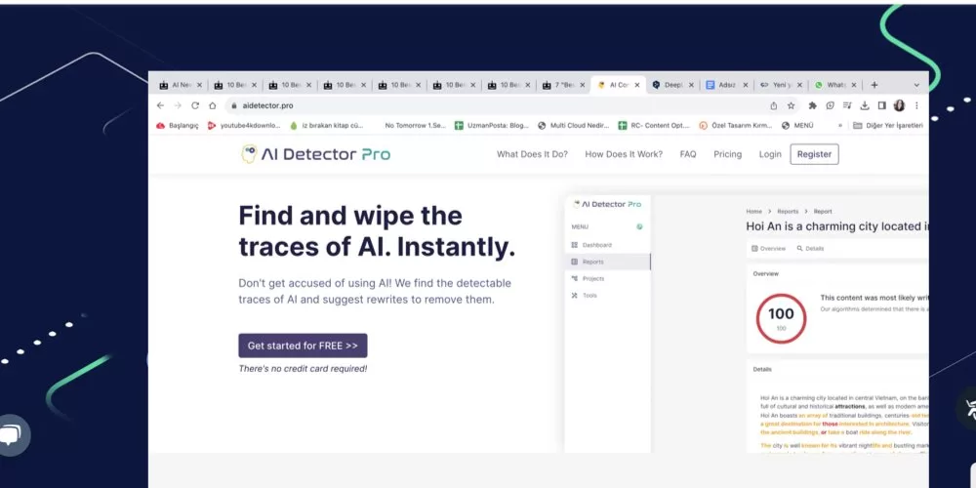
Task: Open the Multi Cloud Nedir bookmark
Action: pyautogui.click(x=573, y=125)
